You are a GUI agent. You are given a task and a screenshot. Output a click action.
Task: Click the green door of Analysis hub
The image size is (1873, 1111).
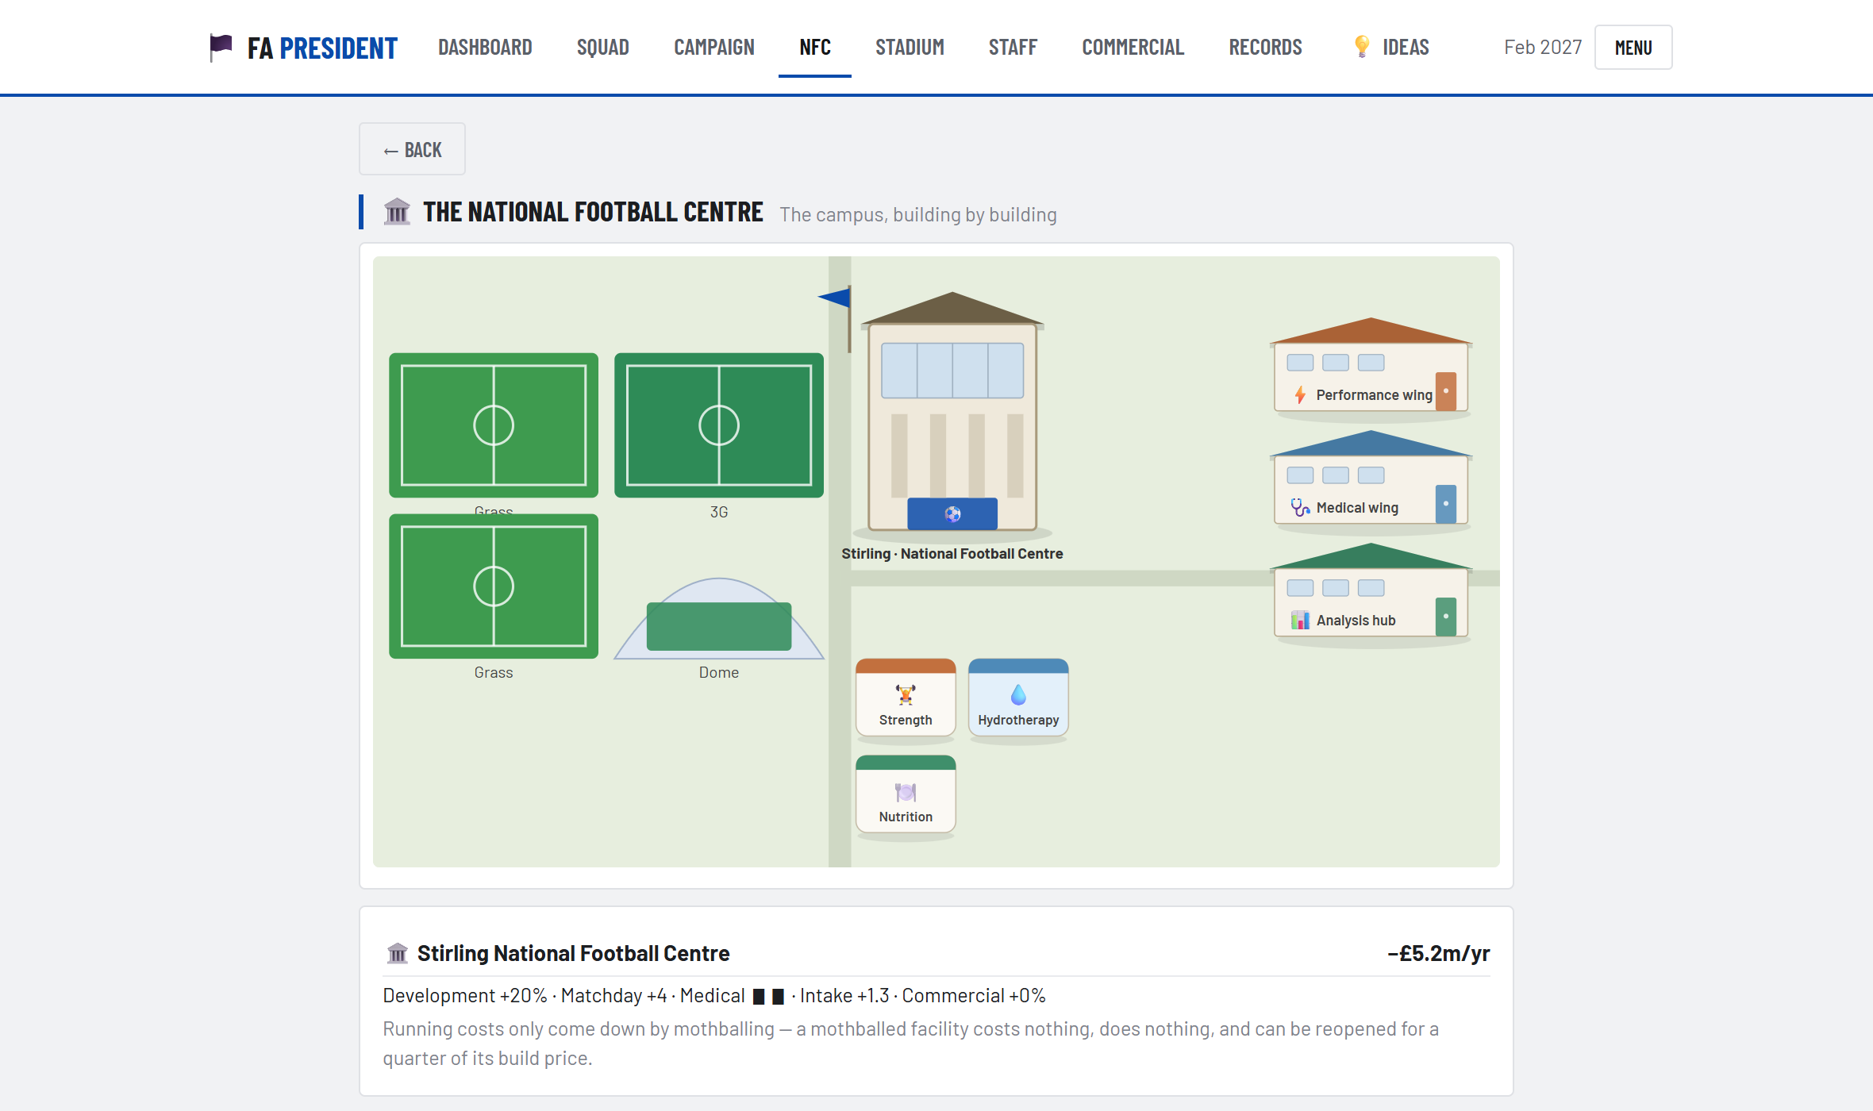(1446, 617)
